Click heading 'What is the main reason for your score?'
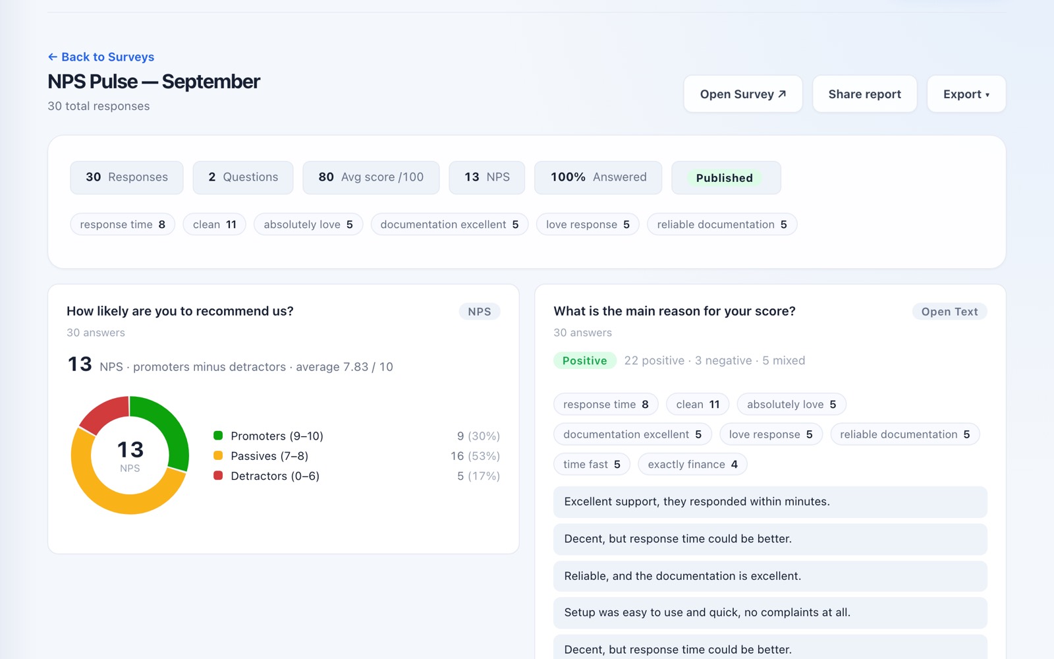Viewport: 1054px width, 659px height. point(675,311)
